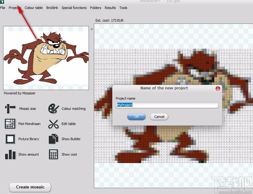Click the Mosaic size ruler icon
The image size is (253, 194).
[x=10, y=109]
